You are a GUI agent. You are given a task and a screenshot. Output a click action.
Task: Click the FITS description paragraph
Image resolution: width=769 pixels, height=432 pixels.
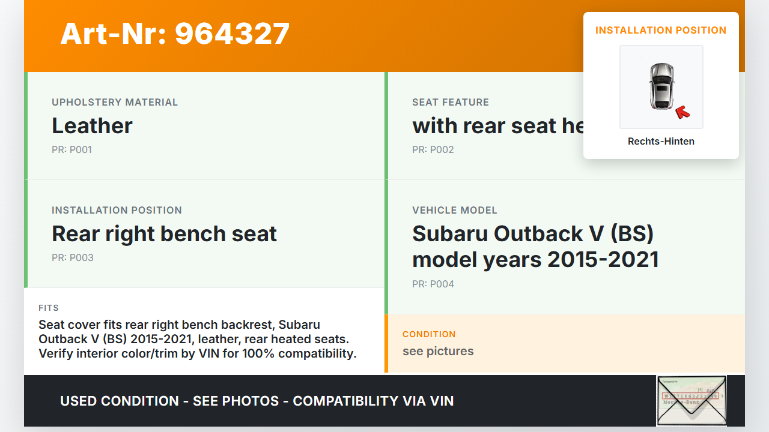tap(197, 339)
